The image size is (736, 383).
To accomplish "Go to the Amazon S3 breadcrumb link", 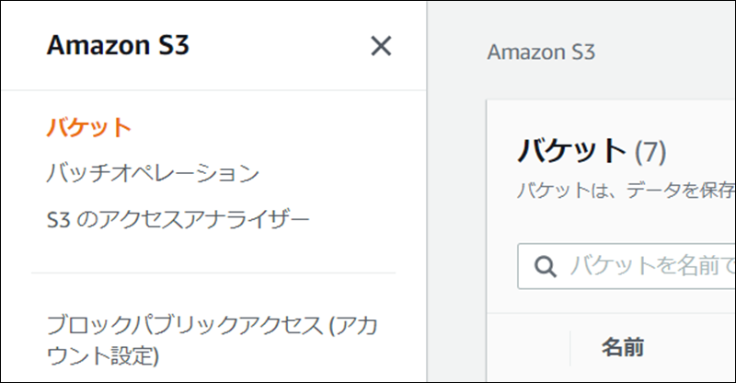I will tap(541, 52).
